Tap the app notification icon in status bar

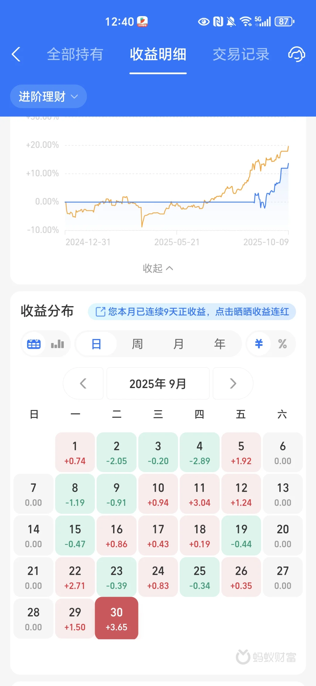142,21
